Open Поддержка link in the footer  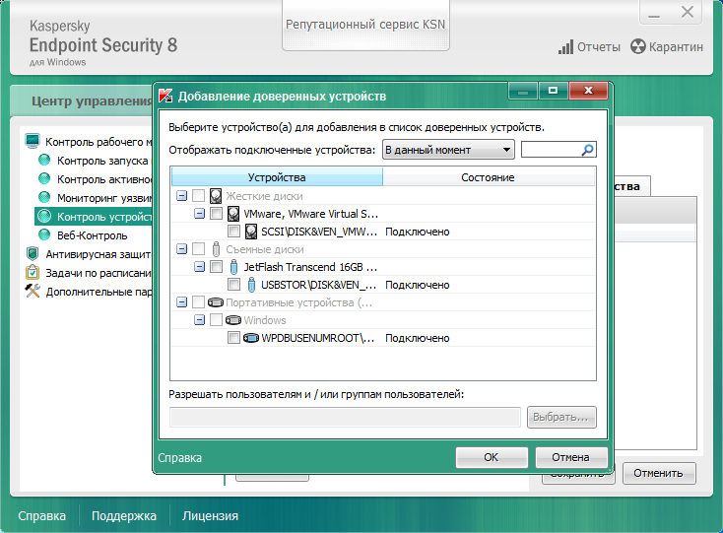tap(123, 515)
